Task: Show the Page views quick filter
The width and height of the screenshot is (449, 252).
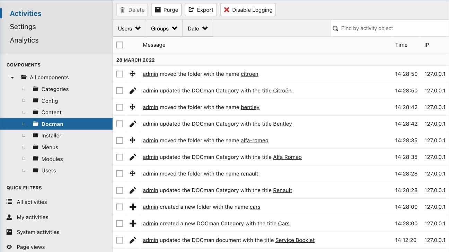Action: tap(30, 247)
